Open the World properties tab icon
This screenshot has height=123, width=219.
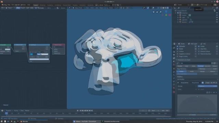pos(174,65)
